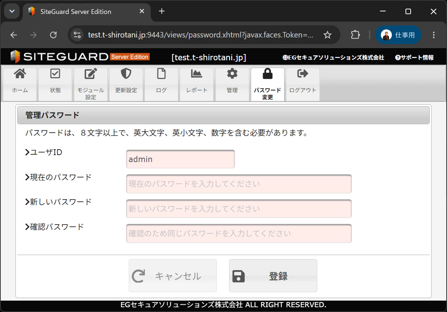Bookmark this page with star icon
The image size is (447, 312).
[x=327, y=35]
